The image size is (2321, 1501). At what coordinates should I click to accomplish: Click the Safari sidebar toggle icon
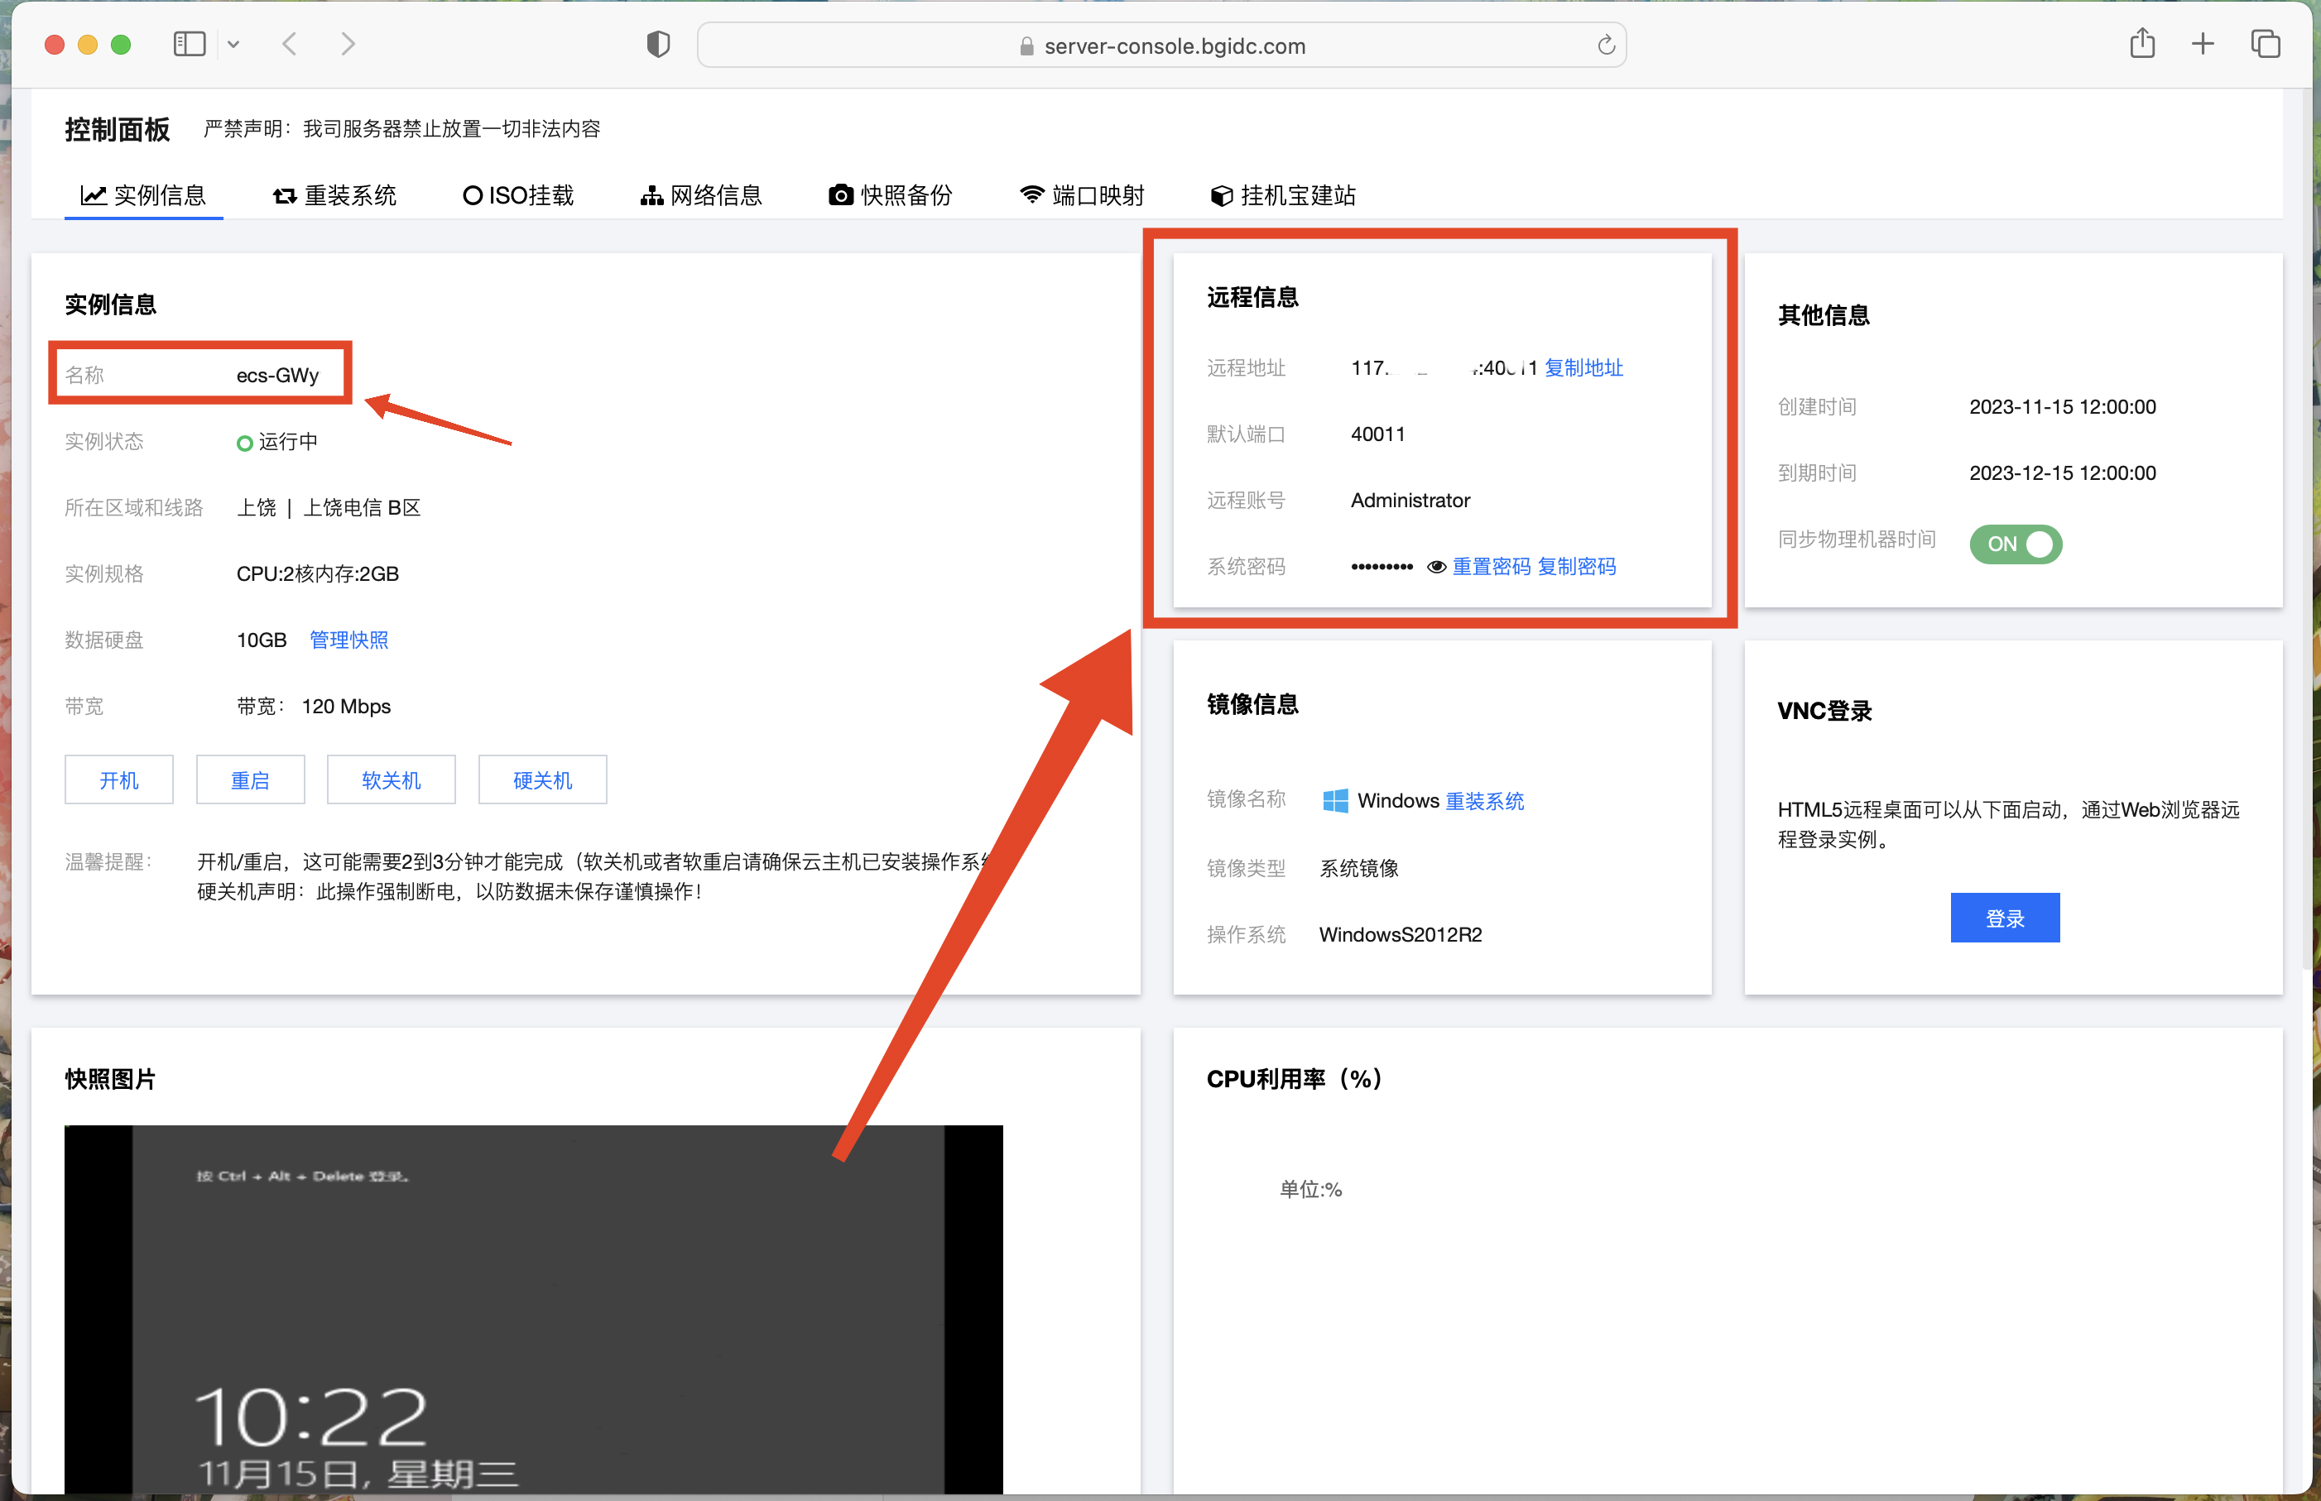point(189,44)
